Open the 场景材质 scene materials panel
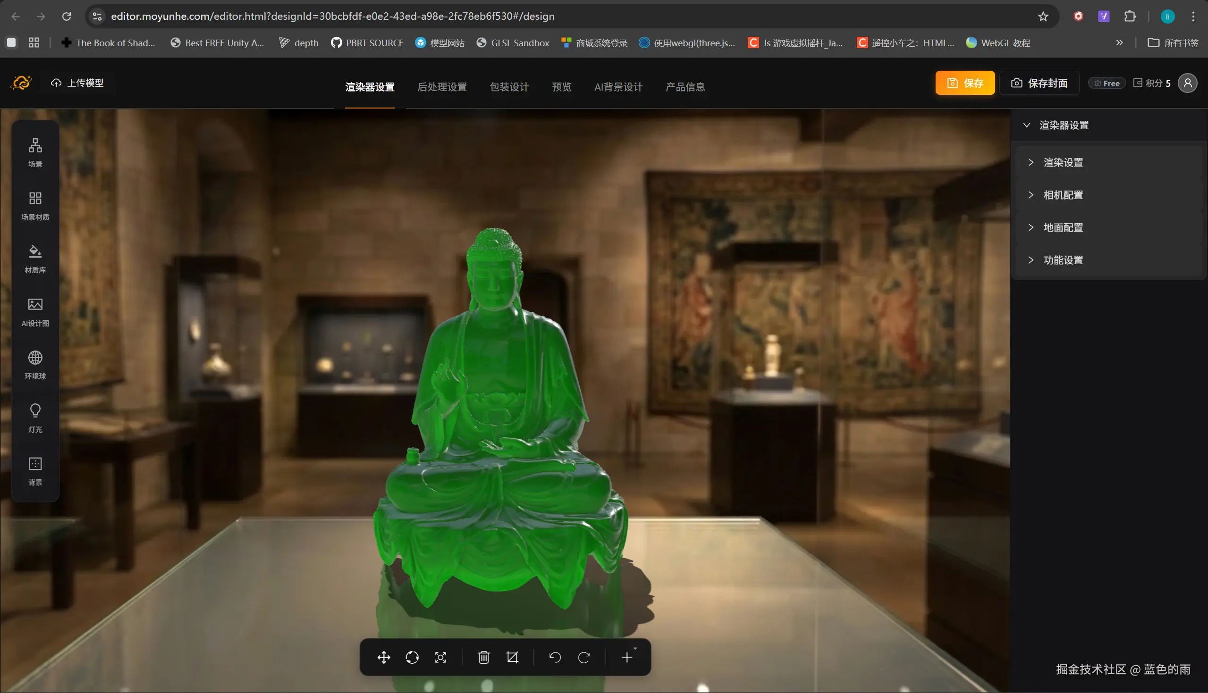This screenshot has height=693, width=1208. 35,205
